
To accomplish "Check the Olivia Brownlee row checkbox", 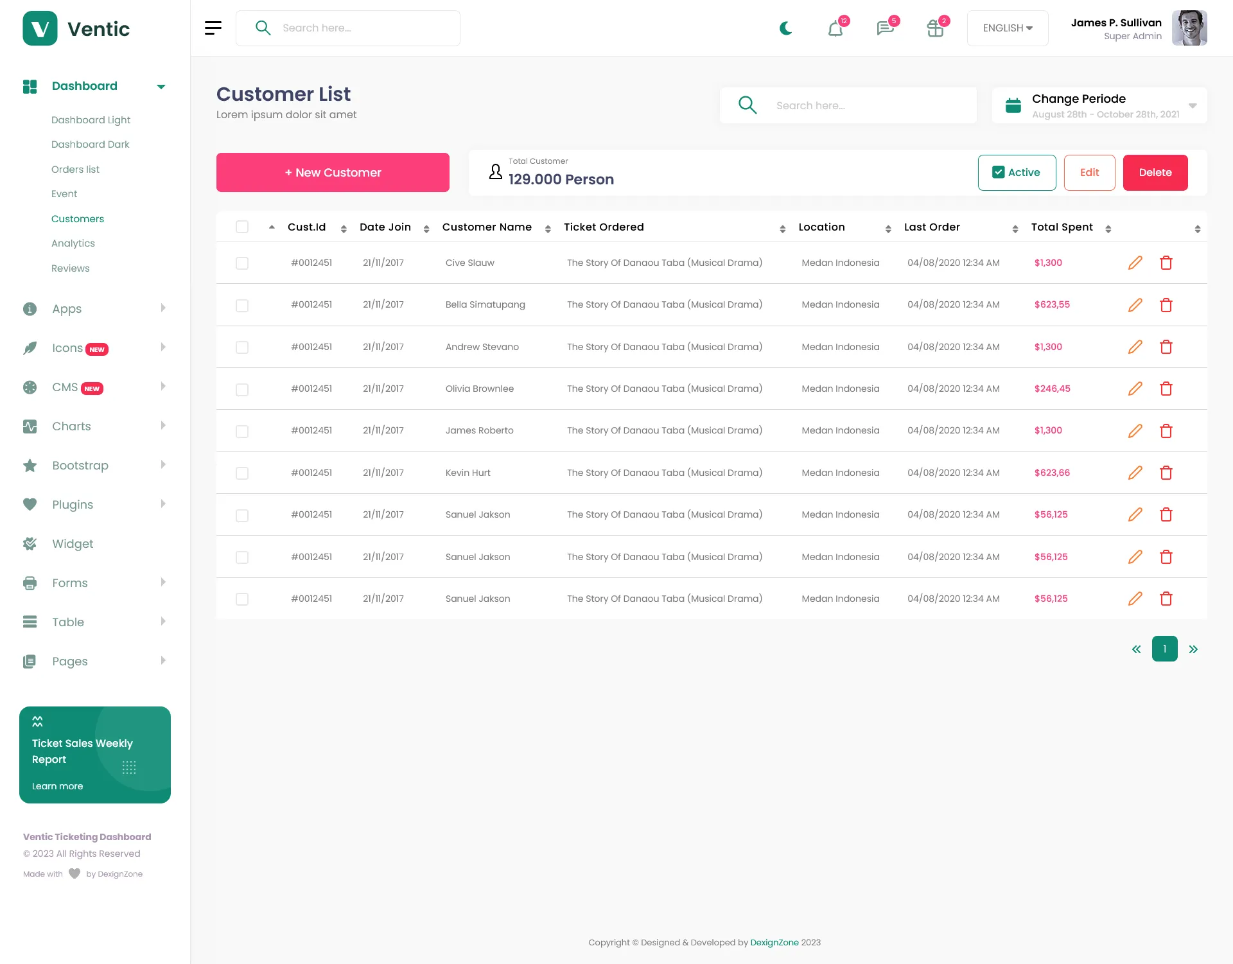I will click(242, 390).
